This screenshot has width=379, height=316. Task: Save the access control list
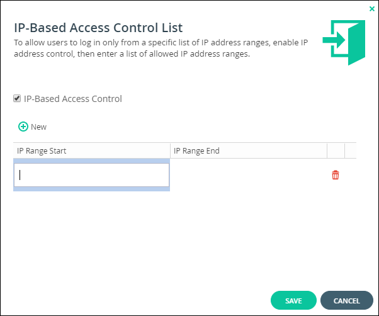pos(293,300)
